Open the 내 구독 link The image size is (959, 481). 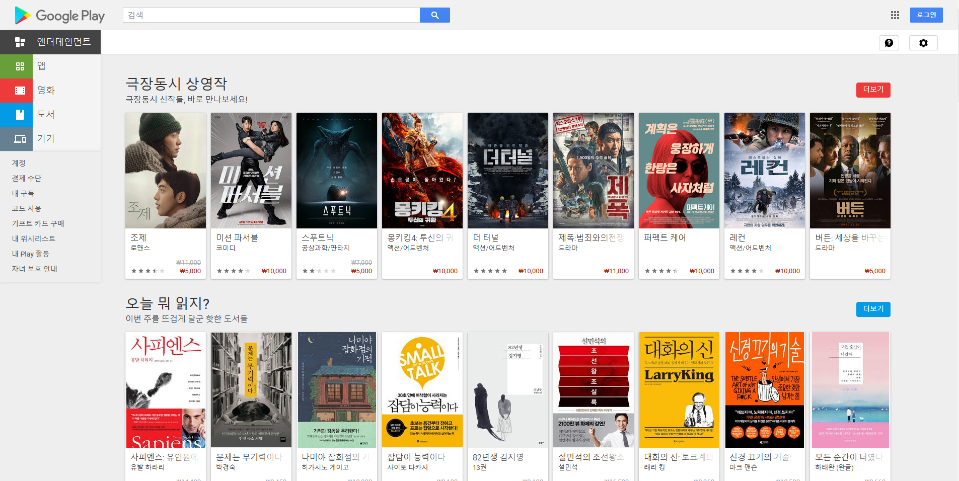tap(23, 193)
